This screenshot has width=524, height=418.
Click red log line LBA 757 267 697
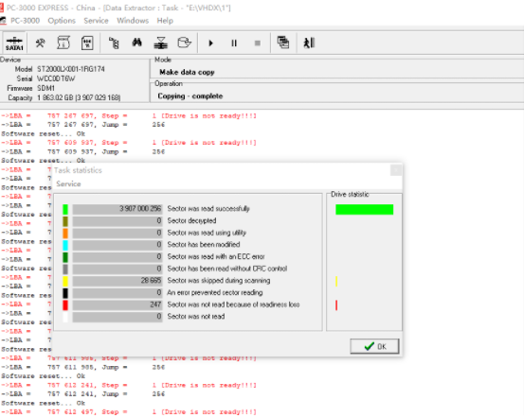pyautogui.click(x=129, y=115)
